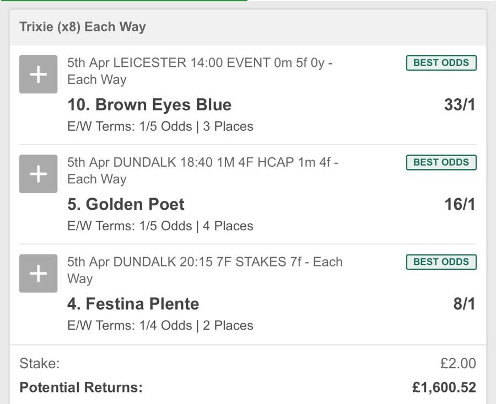Click the 33/1 odds
Screen dimensions: 496x404
(460, 105)
